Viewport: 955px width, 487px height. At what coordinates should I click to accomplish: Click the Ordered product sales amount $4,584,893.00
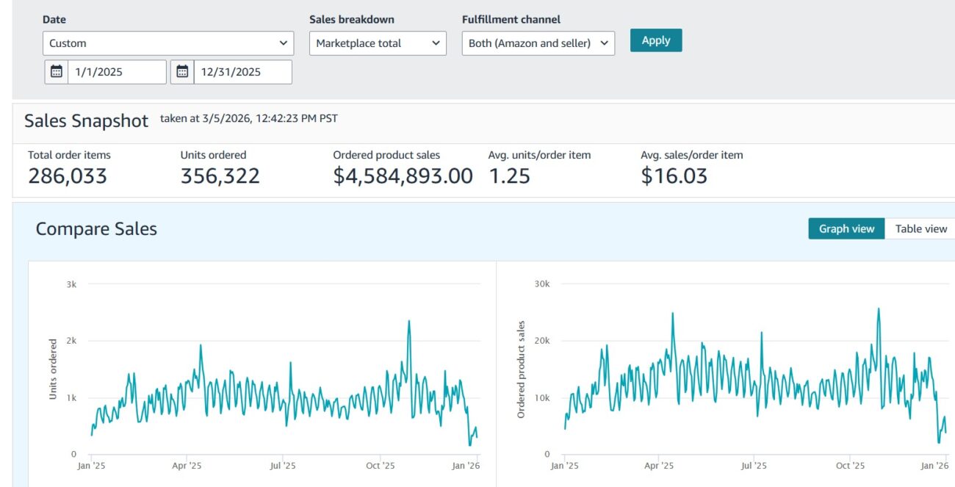403,176
